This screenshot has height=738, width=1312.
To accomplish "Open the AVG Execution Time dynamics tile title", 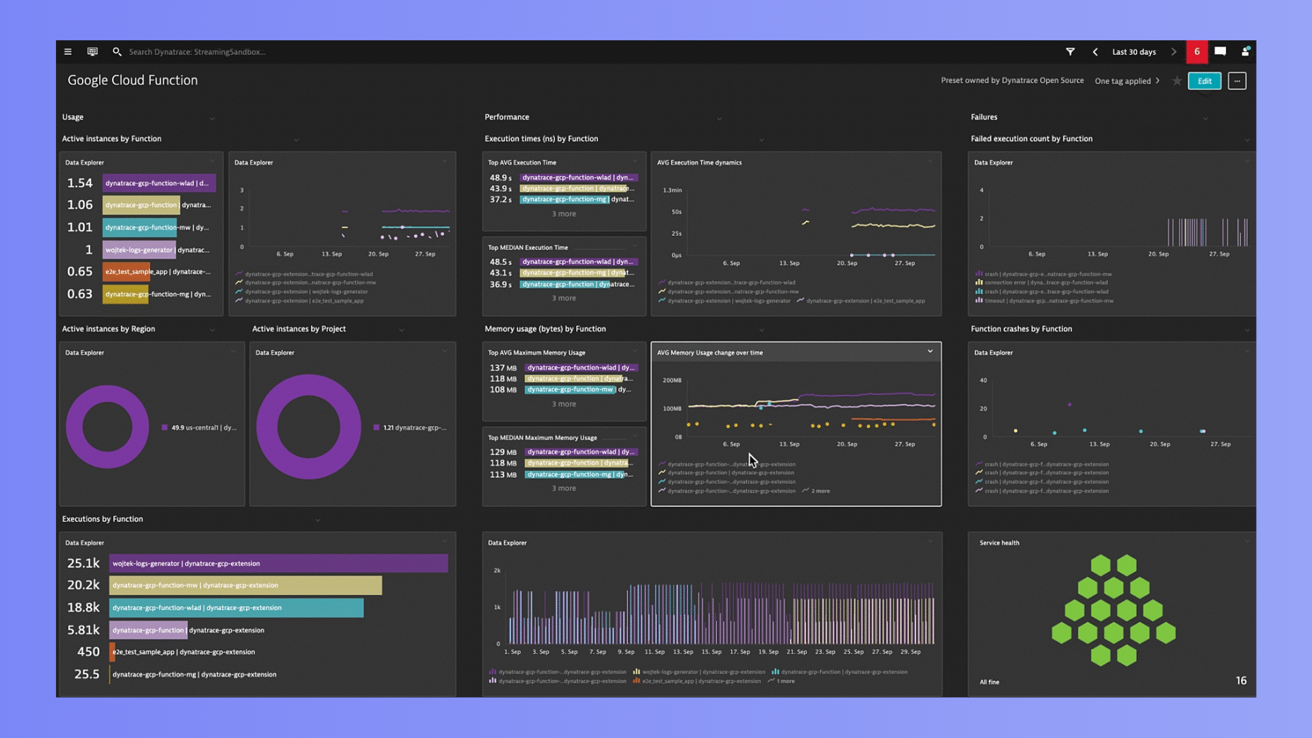I will 699,163.
